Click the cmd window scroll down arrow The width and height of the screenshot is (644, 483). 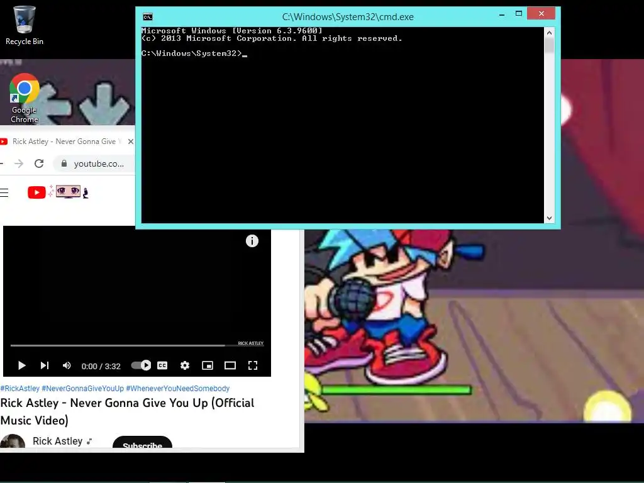[x=549, y=218]
